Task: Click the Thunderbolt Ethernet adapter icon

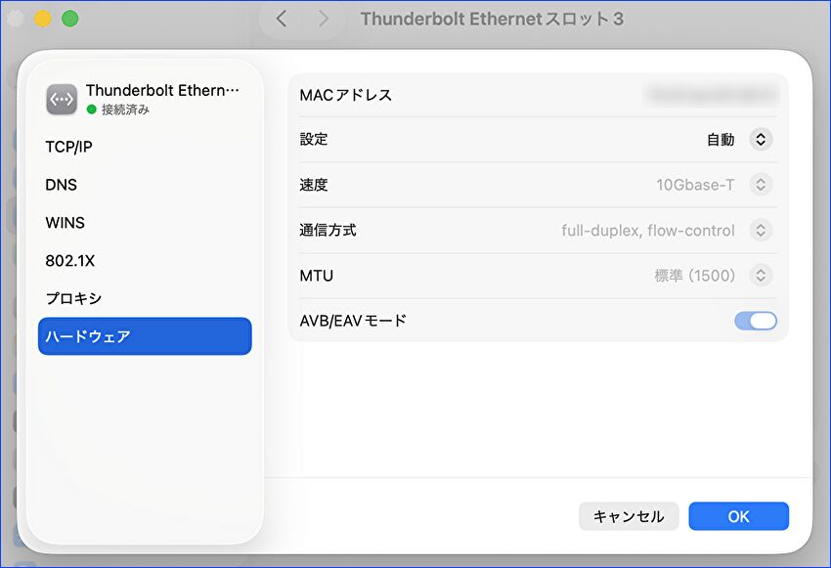Action: pos(62,99)
